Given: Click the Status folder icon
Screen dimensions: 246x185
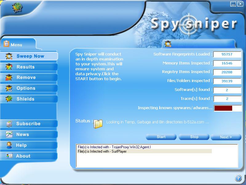Looking at the screenshot, I should pyautogui.click(x=98, y=124).
